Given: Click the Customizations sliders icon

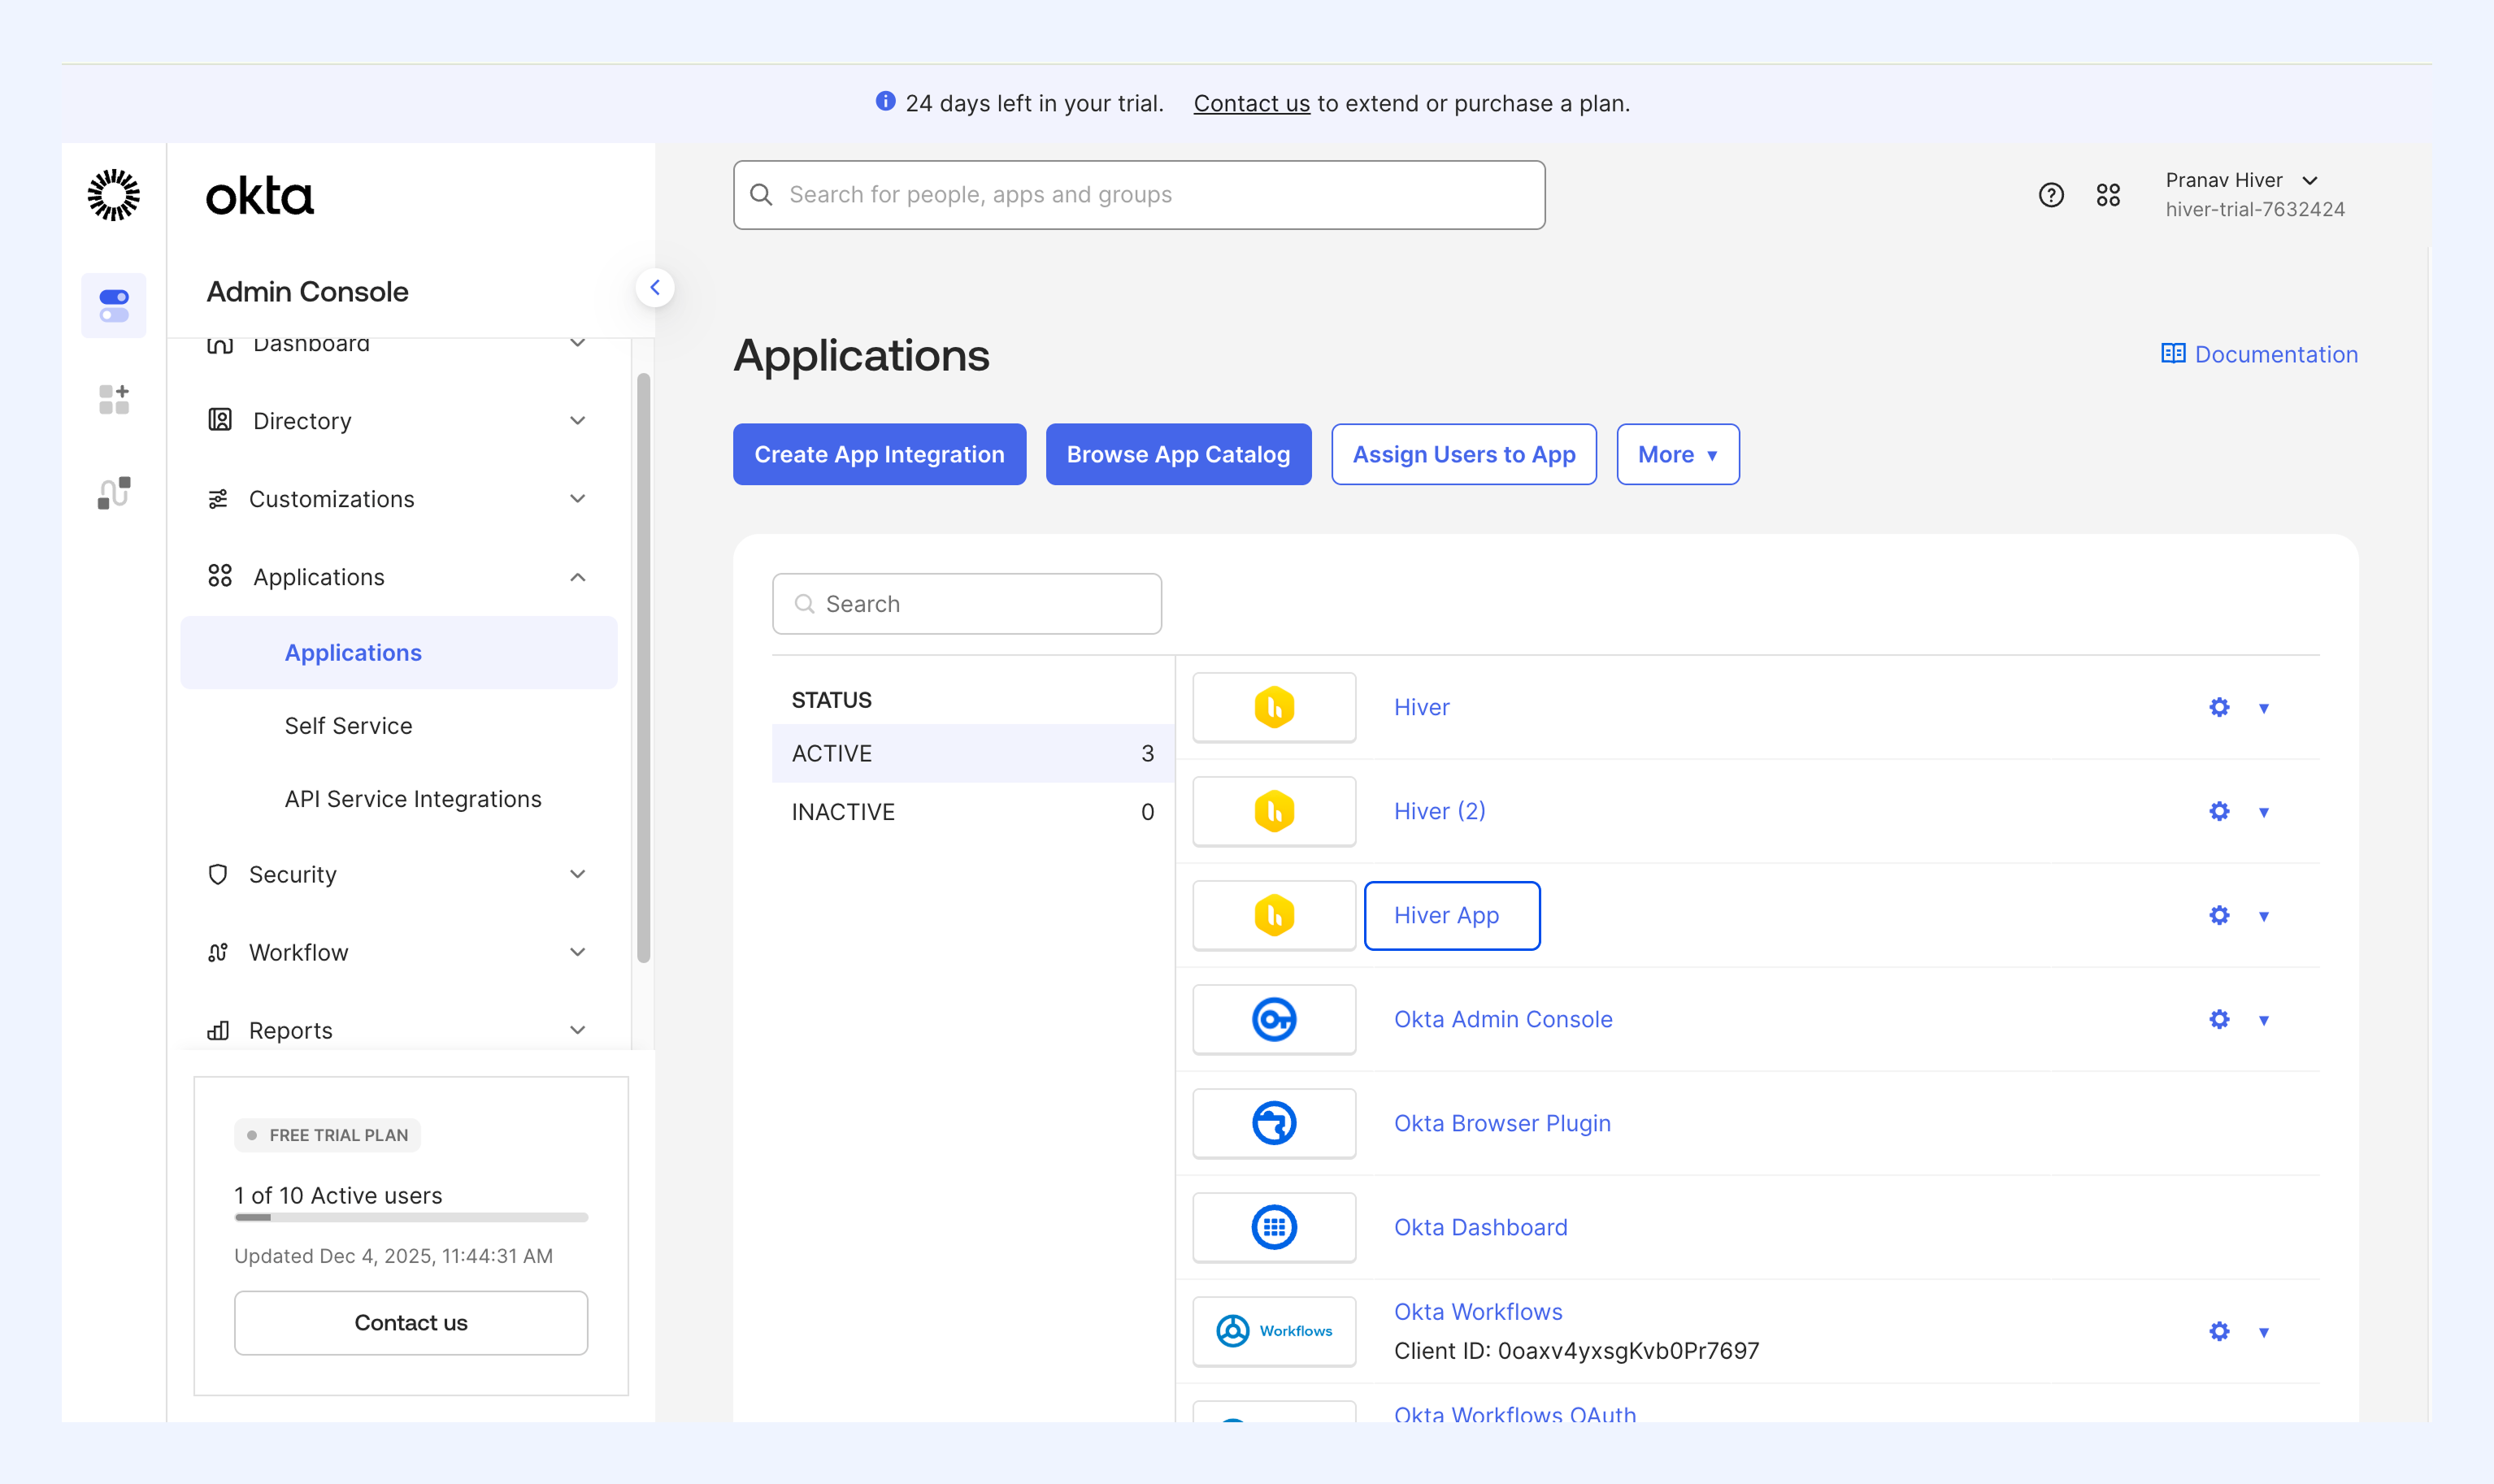Looking at the screenshot, I should [218, 499].
